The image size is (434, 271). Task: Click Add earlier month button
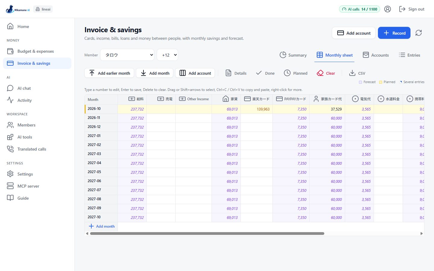point(110,73)
